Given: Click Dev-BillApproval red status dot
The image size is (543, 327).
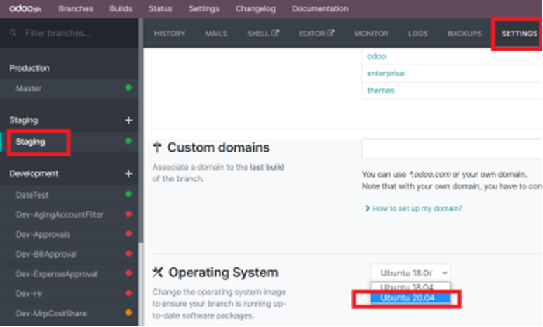Looking at the screenshot, I should point(128,253).
